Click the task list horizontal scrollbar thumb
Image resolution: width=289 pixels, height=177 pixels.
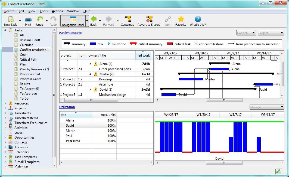[x=91, y=100]
